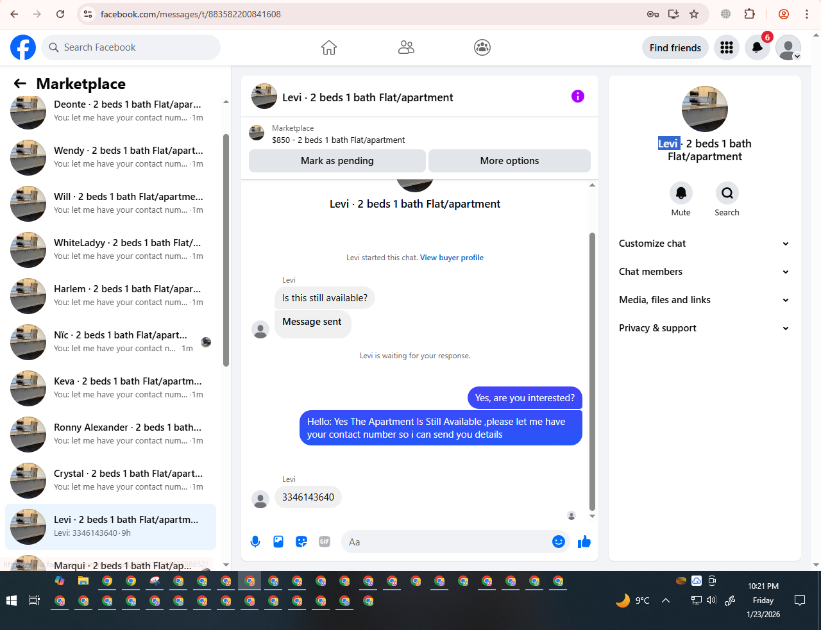This screenshot has width=821, height=630.
Task: Show hidden system tray icons chevron
Action: (666, 601)
